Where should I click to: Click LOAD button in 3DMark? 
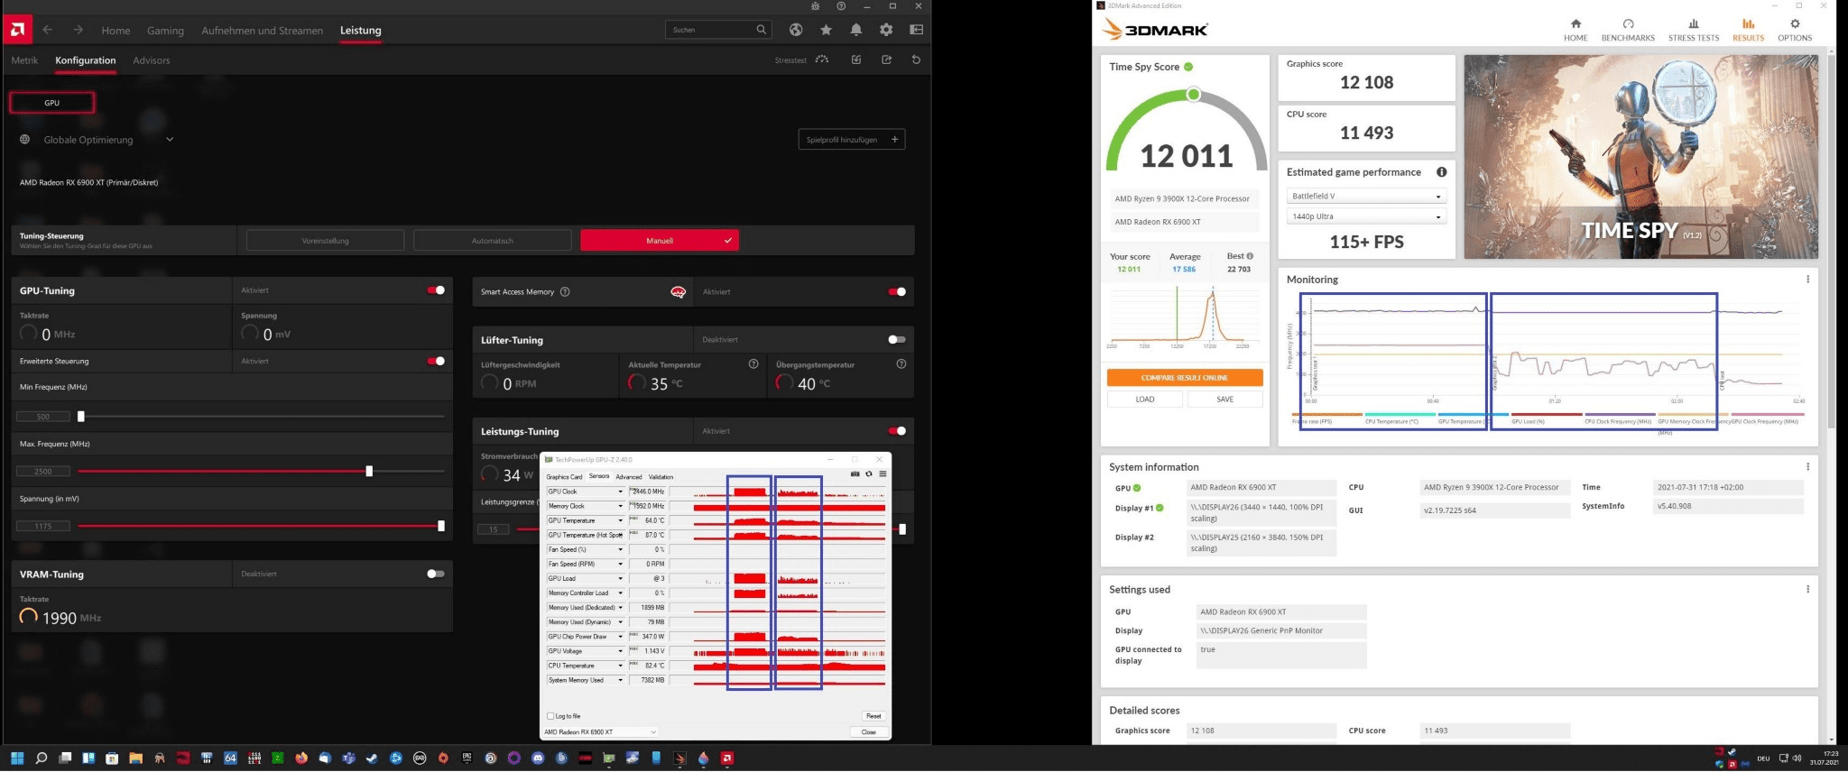[x=1145, y=400]
